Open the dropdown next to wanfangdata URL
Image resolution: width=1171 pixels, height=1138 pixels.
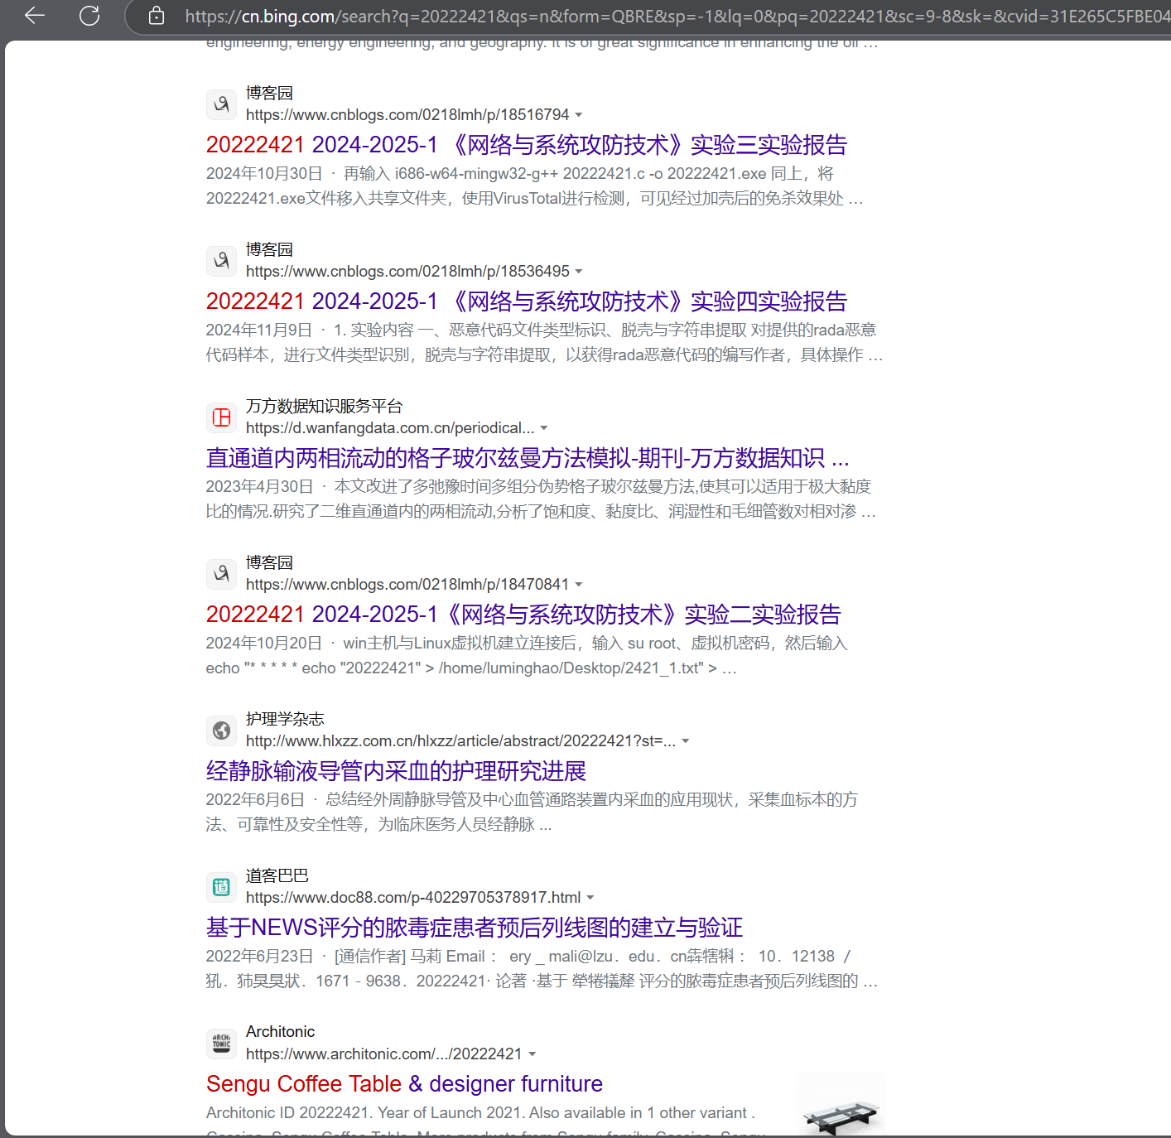(x=544, y=428)
